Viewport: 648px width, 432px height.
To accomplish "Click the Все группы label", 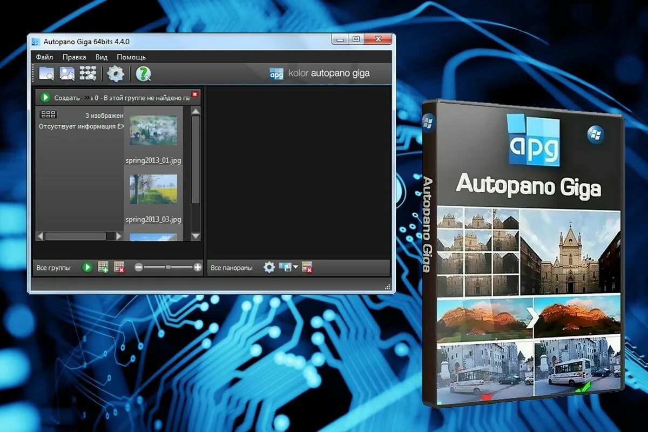I will tap(53, 268).
